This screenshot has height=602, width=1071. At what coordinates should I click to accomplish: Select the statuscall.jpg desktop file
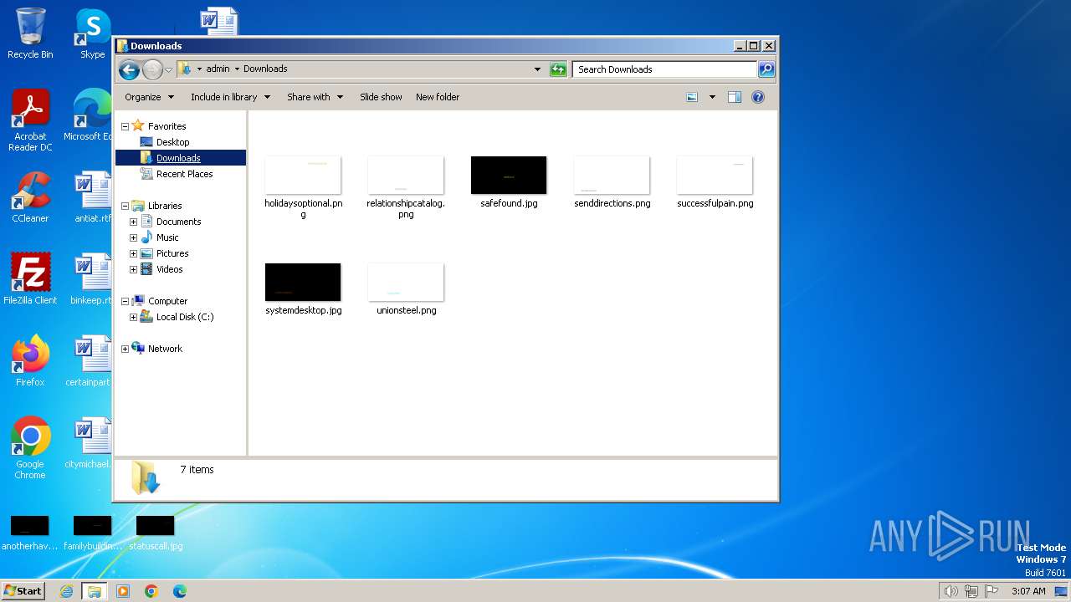click(x=155, y=533)
